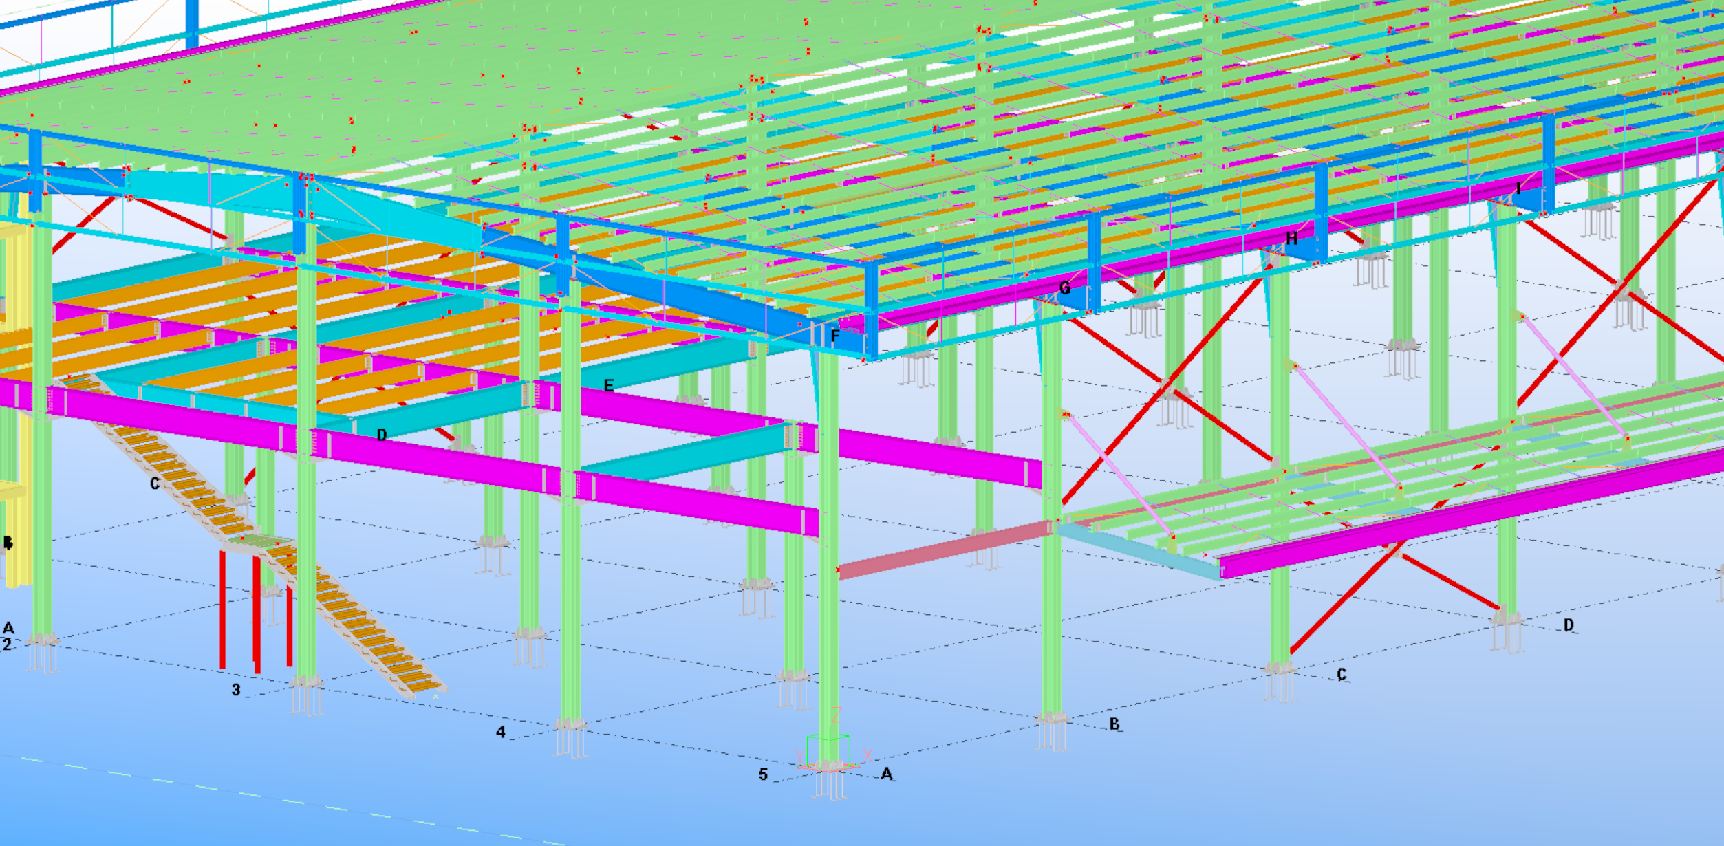Select annotation letter F at the roof corner
This screenshot has height=846, width=1724.
click(x=835, y=336)
